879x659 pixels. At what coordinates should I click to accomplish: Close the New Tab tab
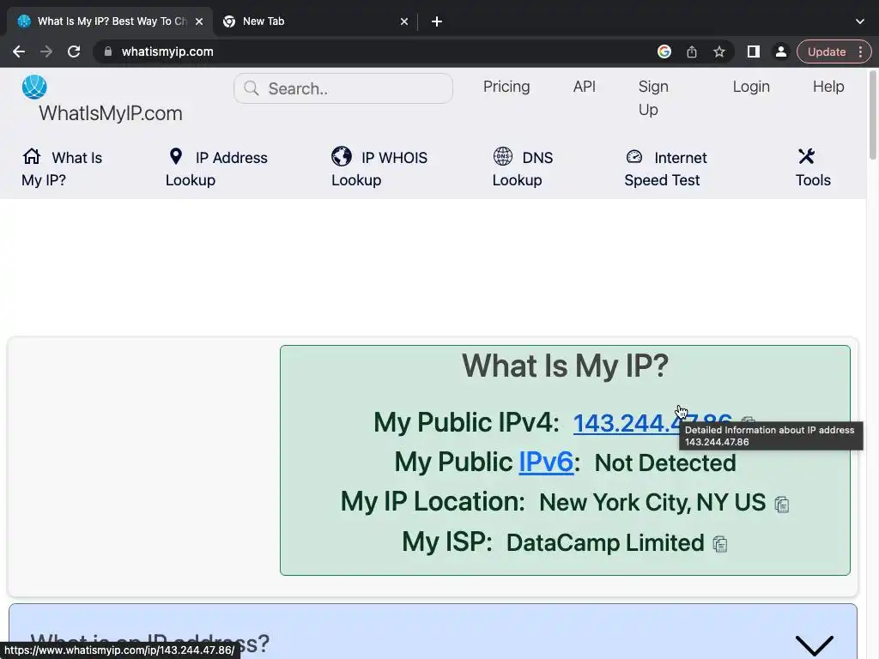pos(404,21)
